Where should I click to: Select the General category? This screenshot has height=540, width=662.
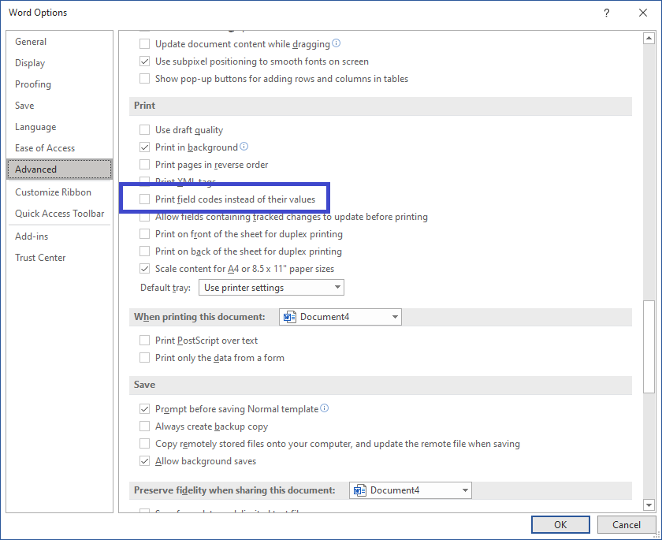pos(60,42)
